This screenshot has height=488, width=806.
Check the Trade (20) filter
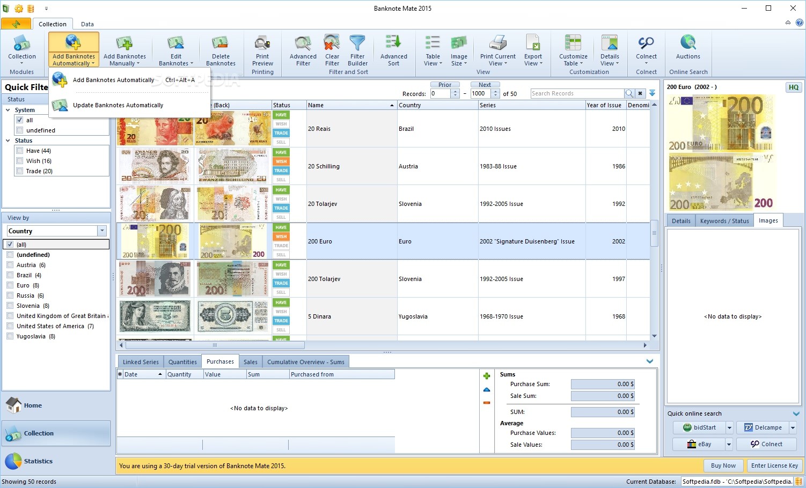click(20, 171)
